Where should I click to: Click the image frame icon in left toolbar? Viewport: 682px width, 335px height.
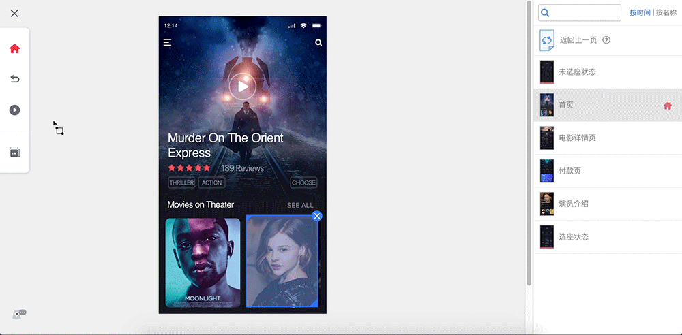(x=15, y=153)
